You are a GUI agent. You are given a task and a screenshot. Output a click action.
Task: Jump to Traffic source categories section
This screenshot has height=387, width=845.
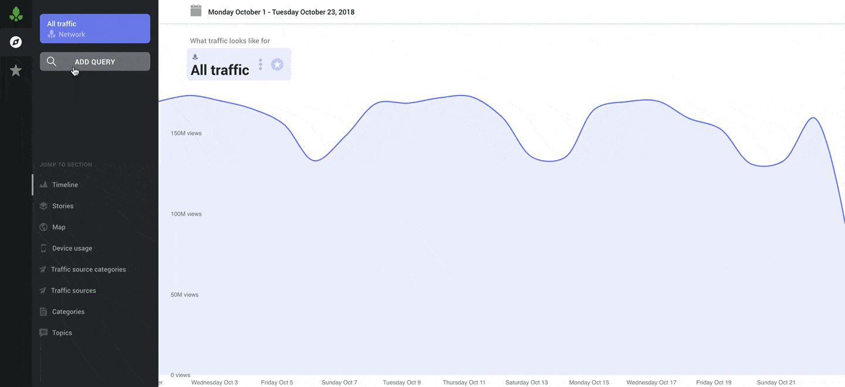pos(88,269)
